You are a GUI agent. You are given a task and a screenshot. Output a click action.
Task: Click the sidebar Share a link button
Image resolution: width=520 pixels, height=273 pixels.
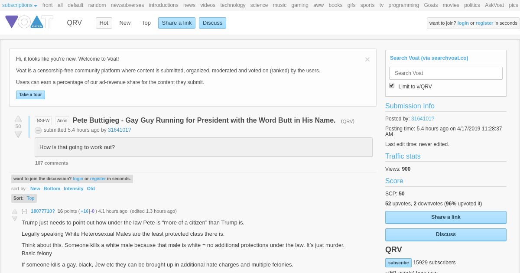(x=446, y=217)
